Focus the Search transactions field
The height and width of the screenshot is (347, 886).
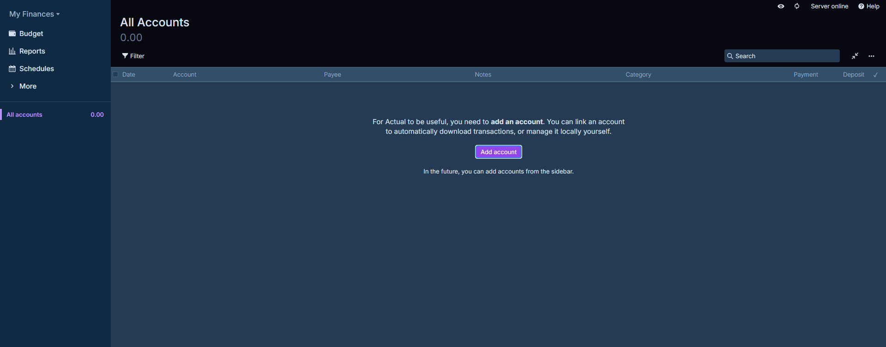[782, 56]
